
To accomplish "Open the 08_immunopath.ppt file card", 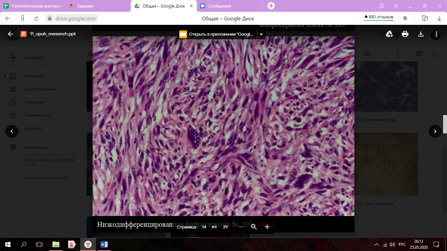I will 386,95.
